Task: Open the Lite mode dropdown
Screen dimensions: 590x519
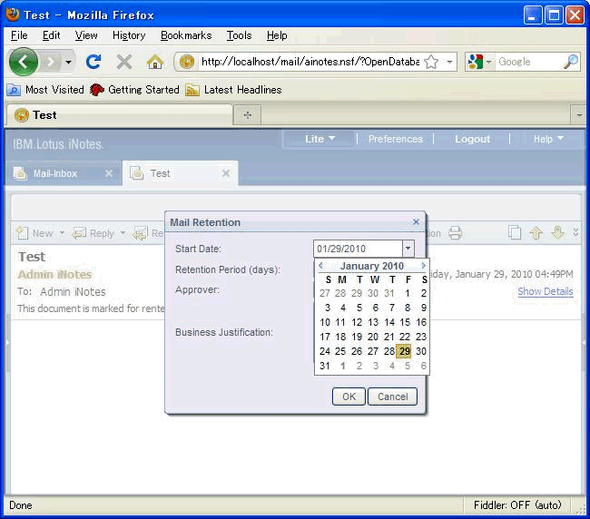Action: 320,139
